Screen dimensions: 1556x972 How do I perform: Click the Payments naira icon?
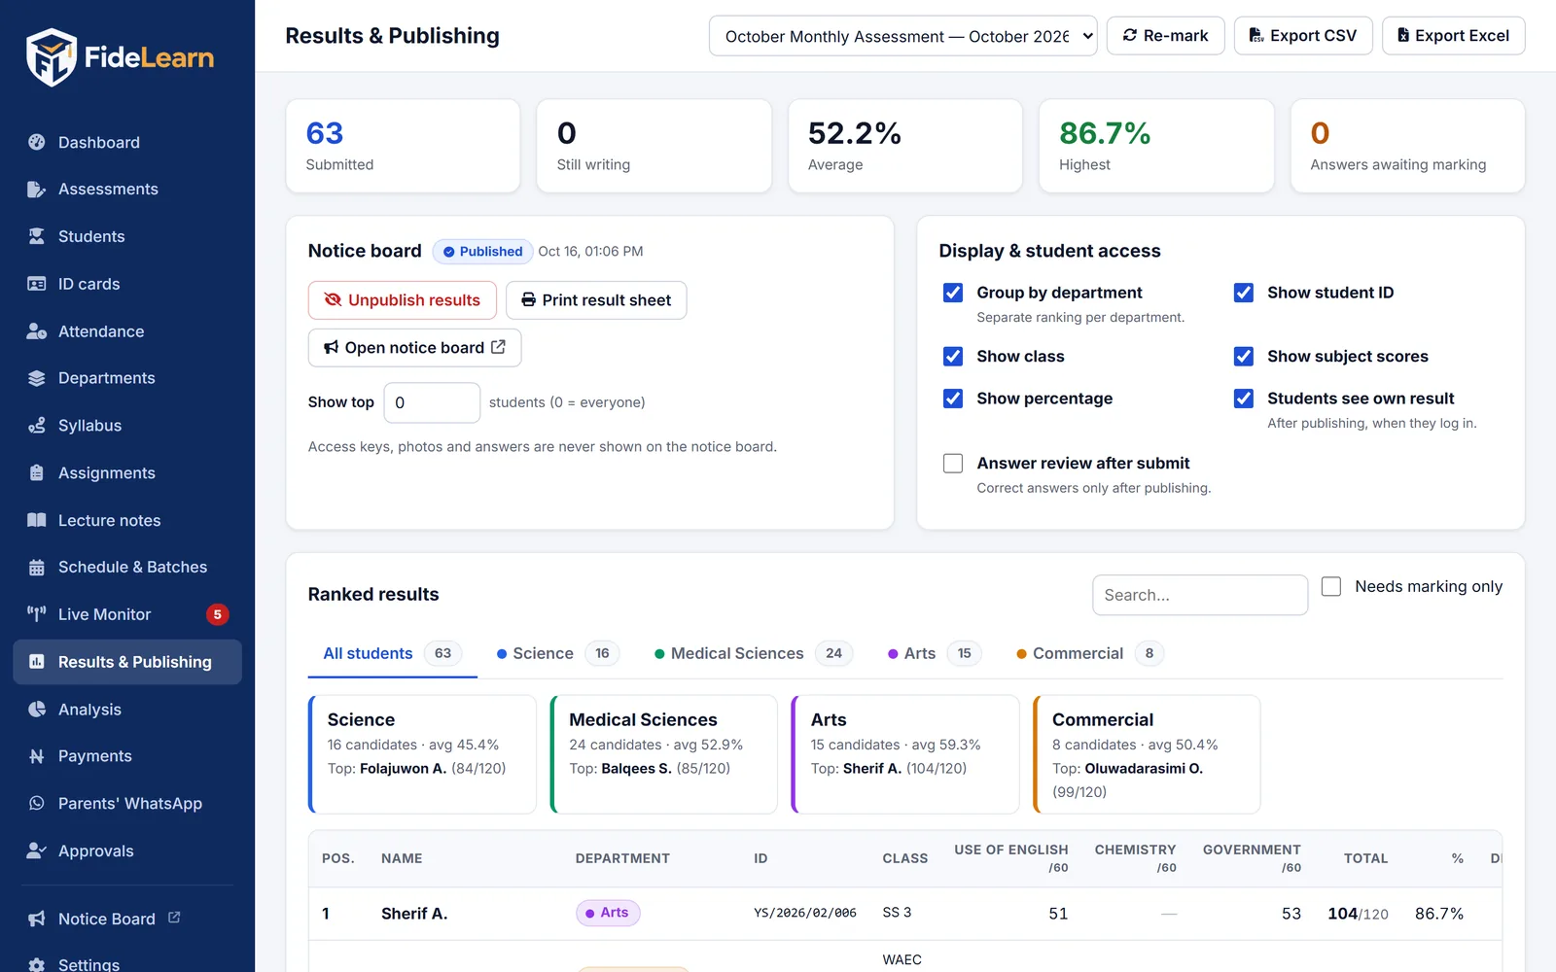click(37, 756)
